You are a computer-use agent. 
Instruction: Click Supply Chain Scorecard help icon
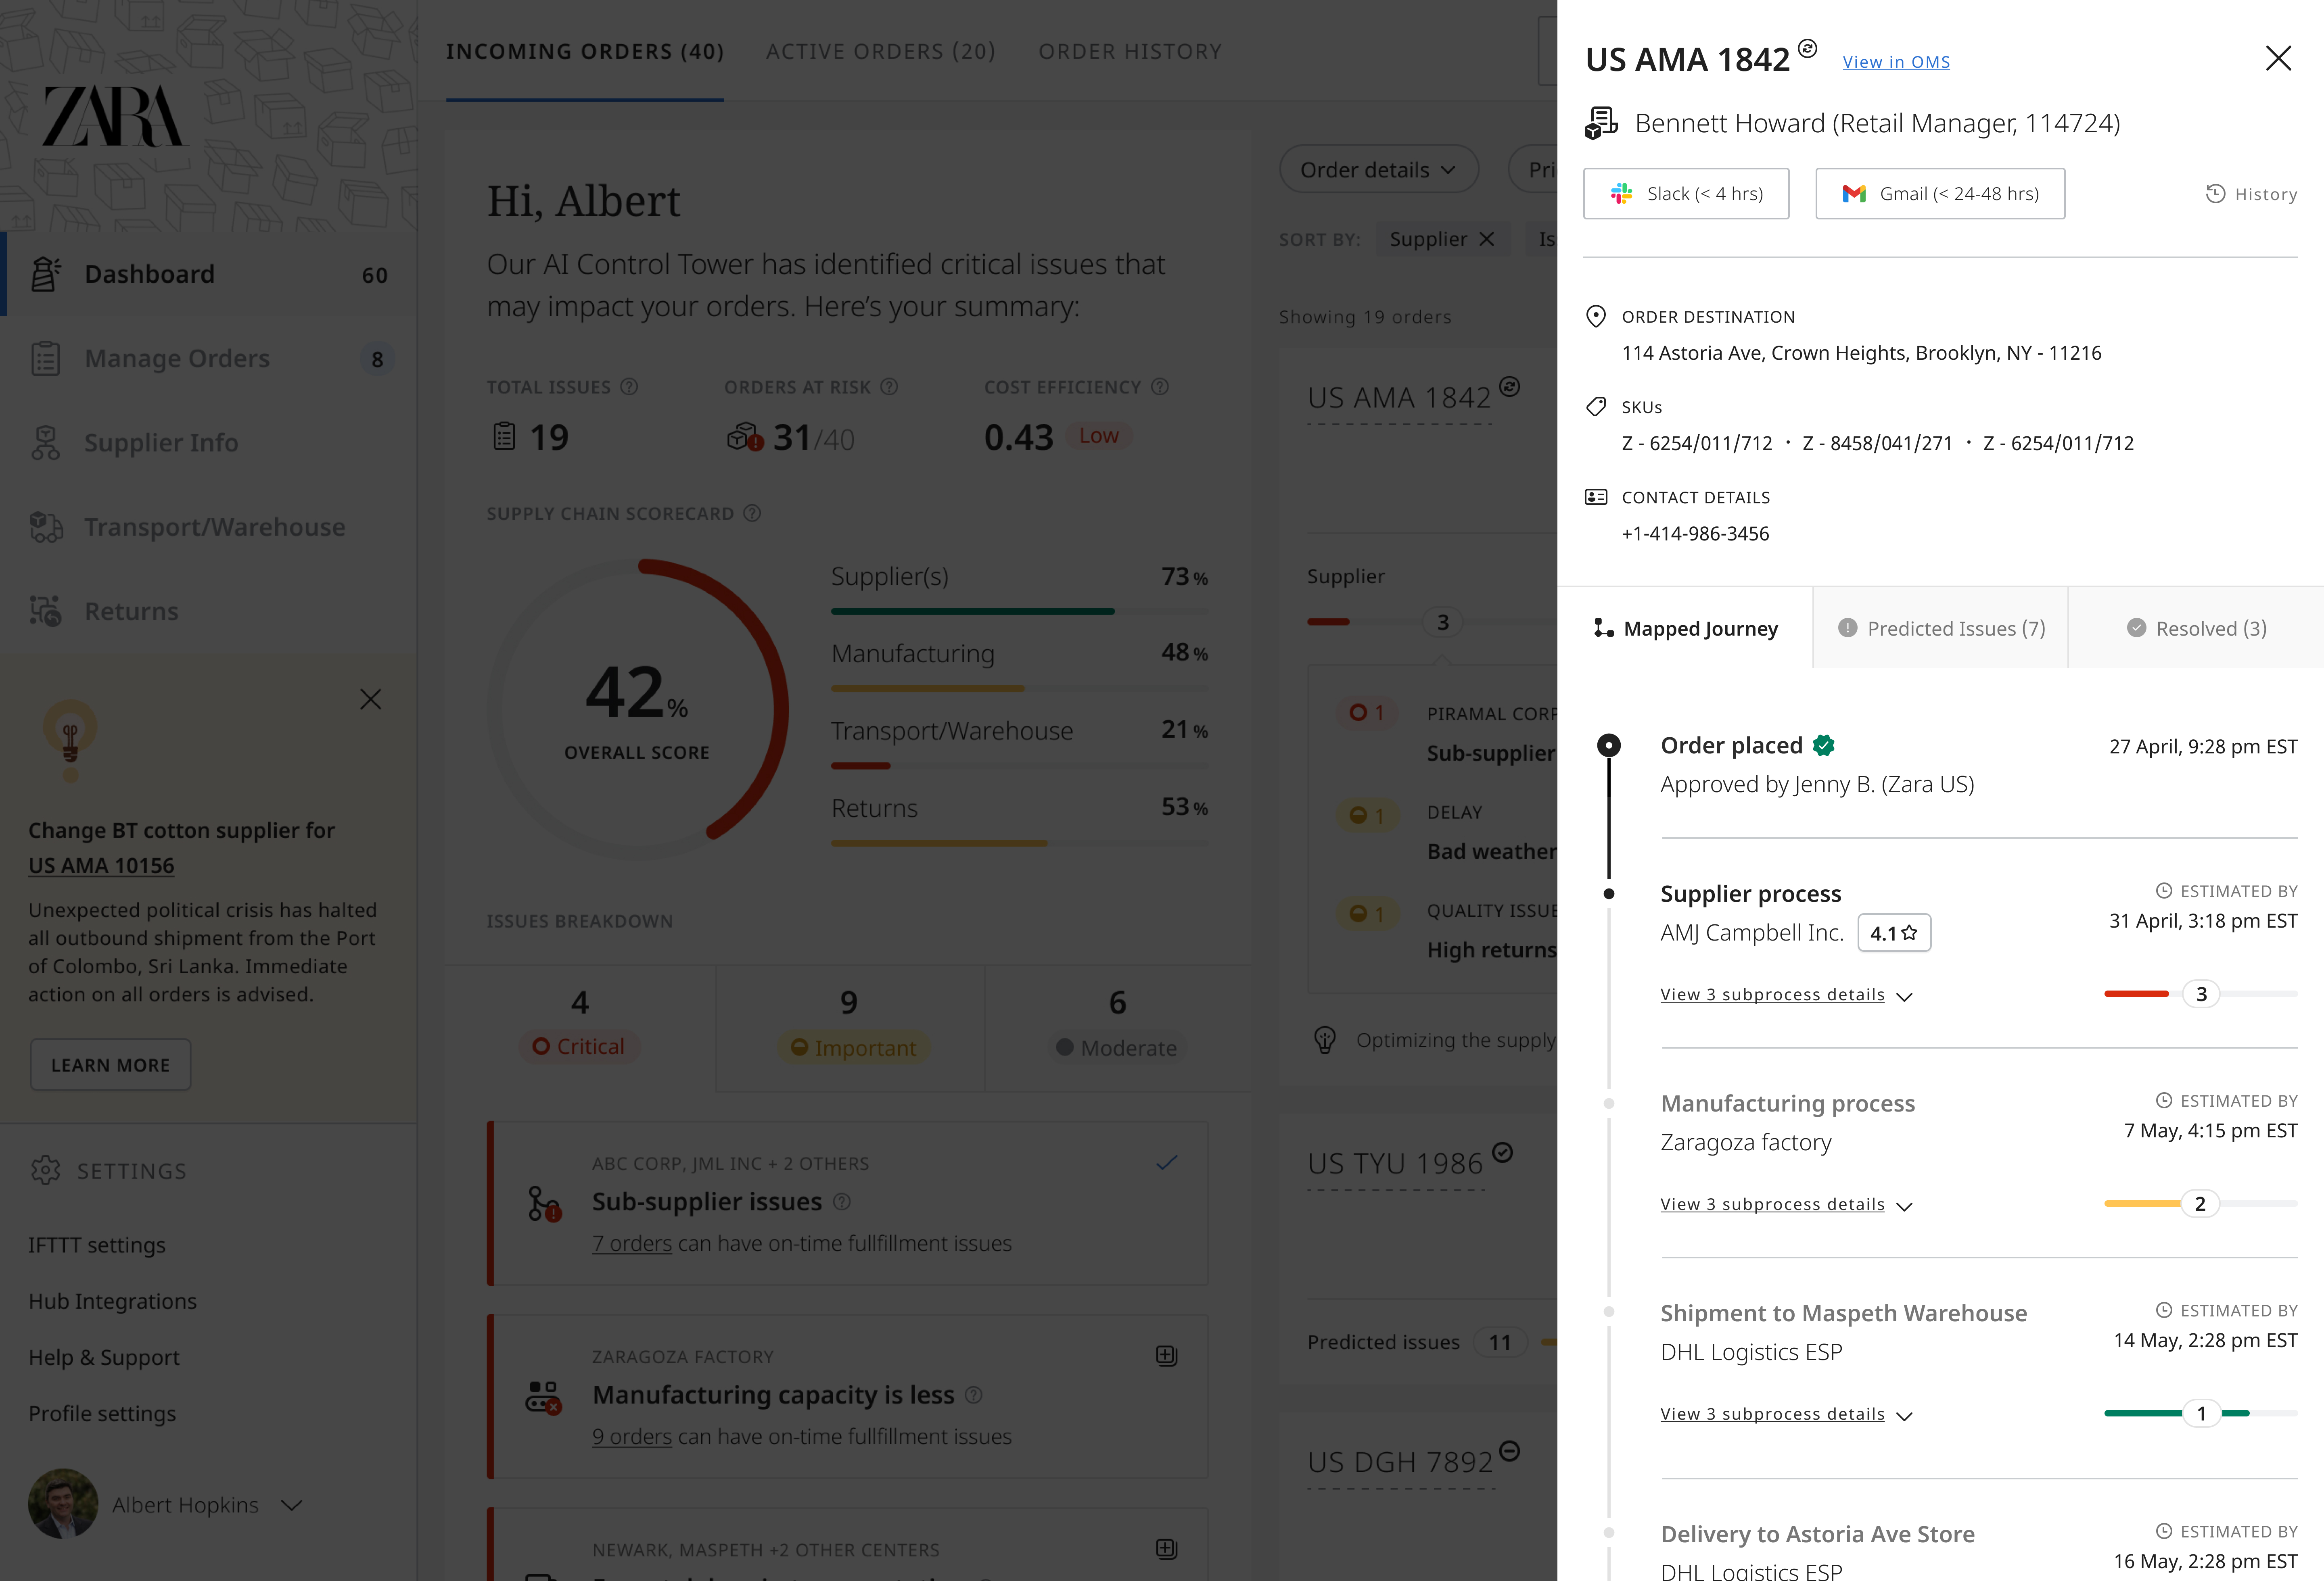(x=752, y=513)
